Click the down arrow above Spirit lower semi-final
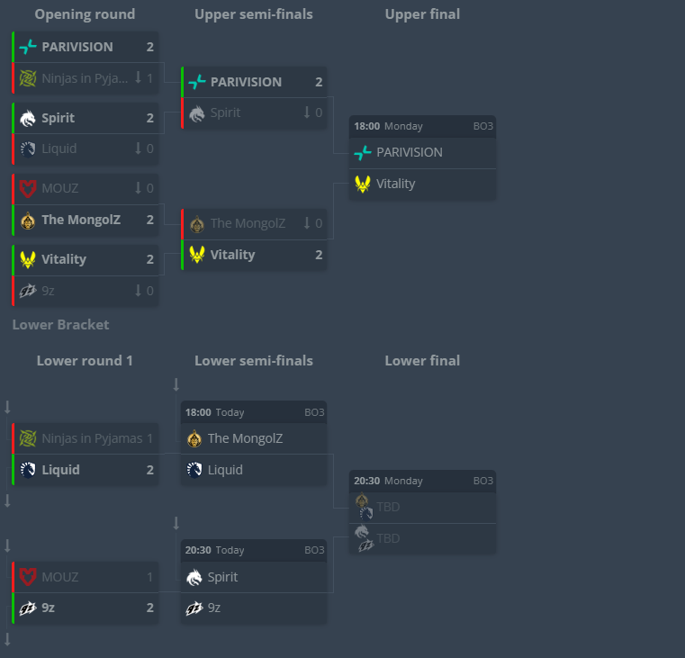Viewport: 685px width, 658px height. [x=176, y=523]
